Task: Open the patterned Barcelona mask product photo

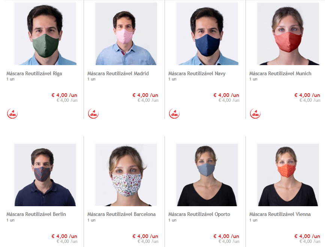Action: [126, 175]
